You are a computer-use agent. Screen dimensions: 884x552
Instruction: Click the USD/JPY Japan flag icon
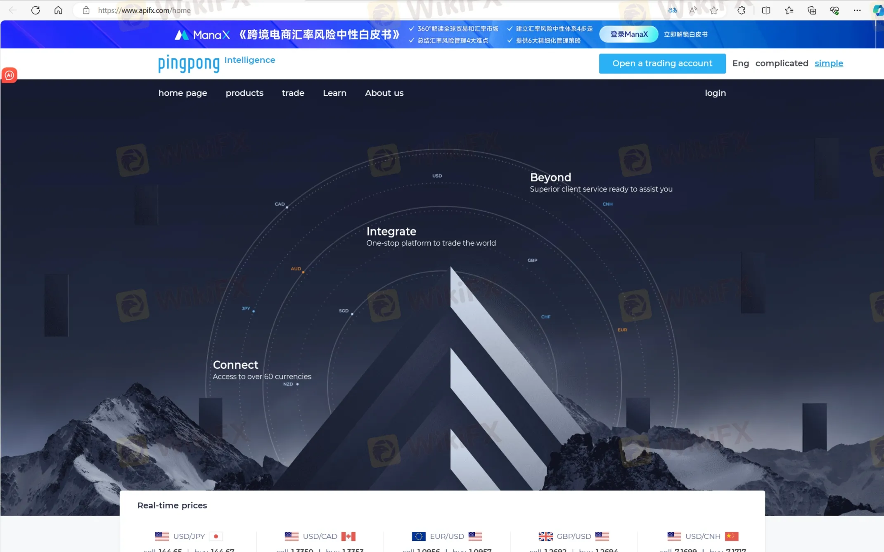(216, 536)
